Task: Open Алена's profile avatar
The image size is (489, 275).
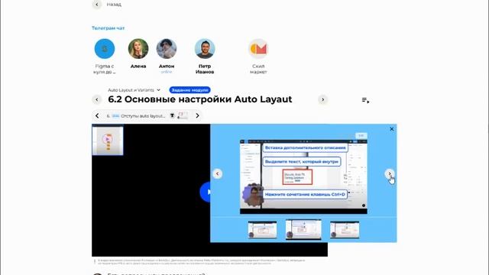Action: pyautogui.click(x=138, y=49)
